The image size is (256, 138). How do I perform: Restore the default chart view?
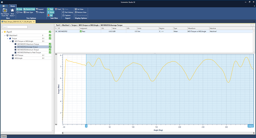81,12
